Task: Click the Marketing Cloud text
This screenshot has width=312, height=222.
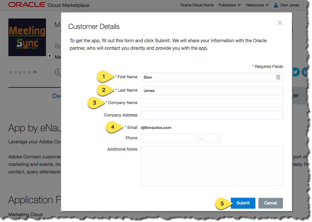Action: tap(25, 214)
